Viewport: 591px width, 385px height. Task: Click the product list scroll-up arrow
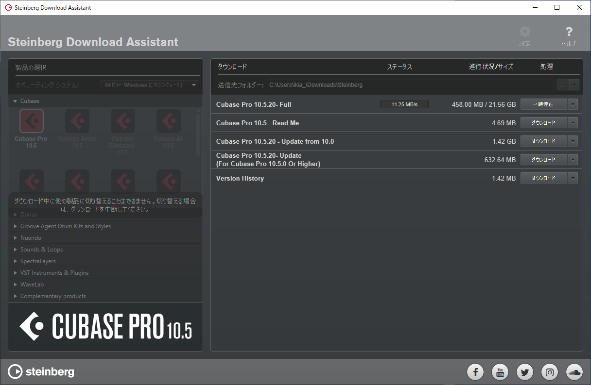click(198, 110)
